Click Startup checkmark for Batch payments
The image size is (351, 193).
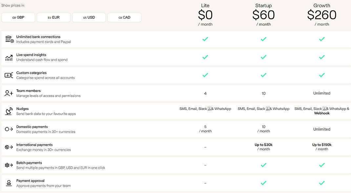click(263, 165)
